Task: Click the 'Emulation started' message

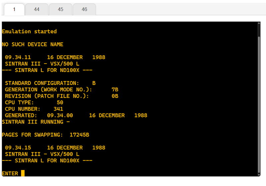Action: pyautogui.click(x=29, y=31)
